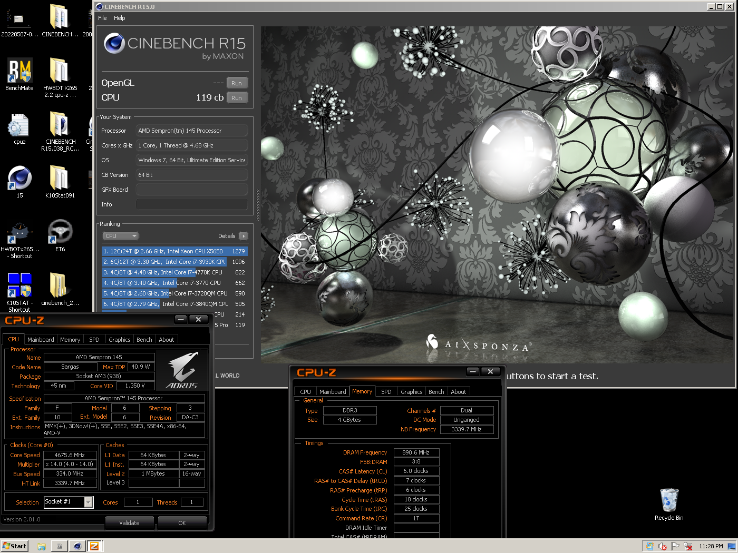This screenshot has width=738, height=553.
Task: Click the rendered AIXSPONZA scene image
Action: [496, 194]
